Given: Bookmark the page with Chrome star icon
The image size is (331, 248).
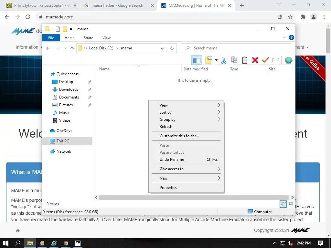Looking at the screenshot, I should (290, 17).
